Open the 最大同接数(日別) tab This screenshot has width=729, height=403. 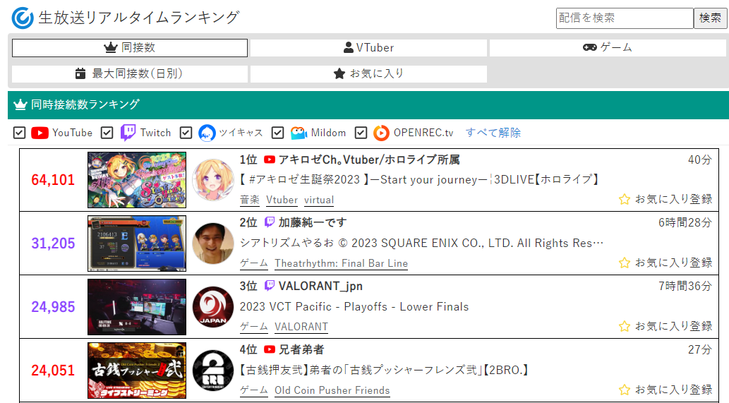(130, 74)
